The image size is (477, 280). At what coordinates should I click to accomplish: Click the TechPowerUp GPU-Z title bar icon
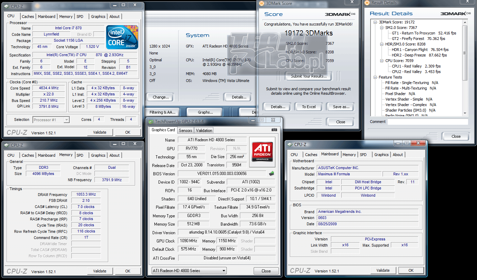[x=151, y=121]
